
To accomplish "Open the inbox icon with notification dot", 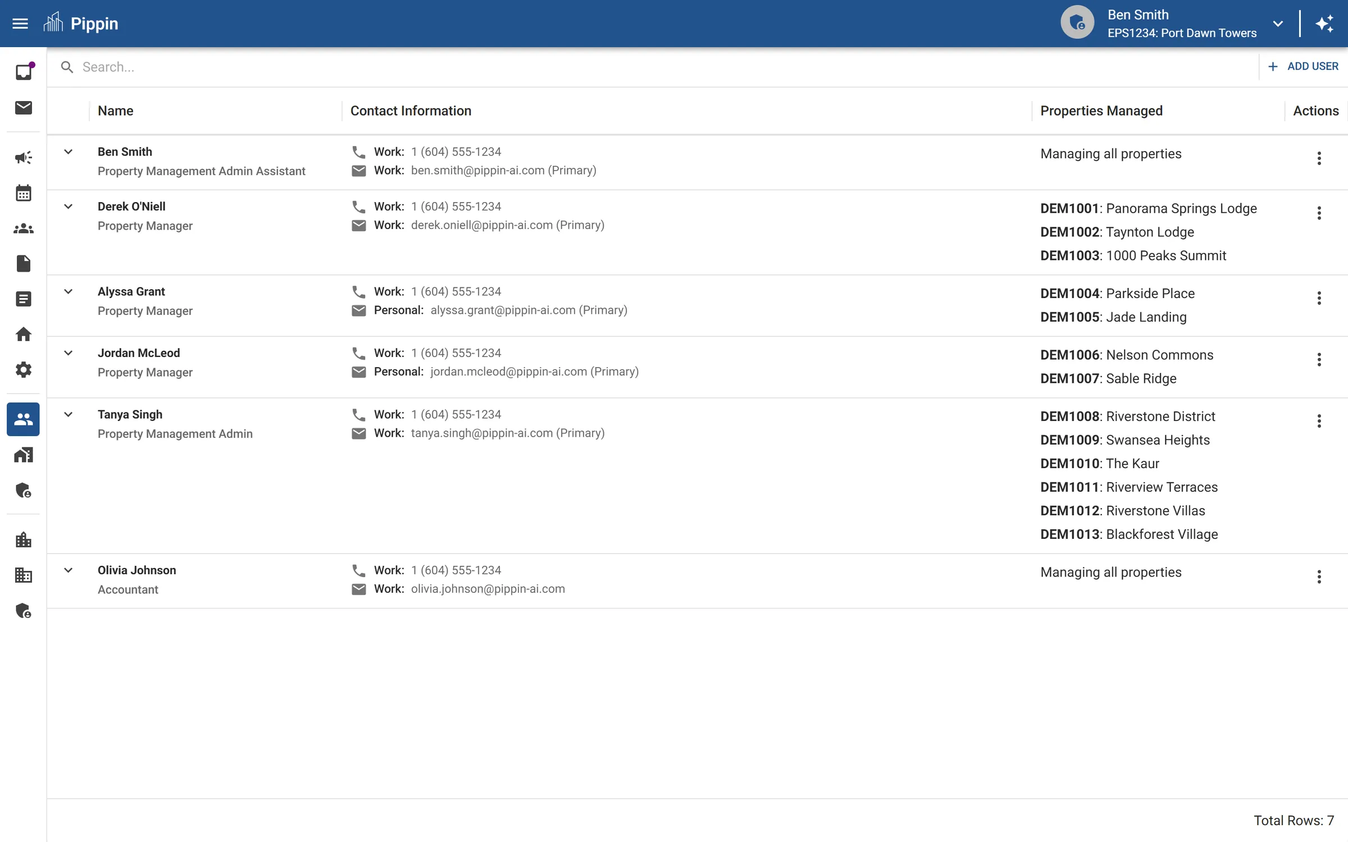I will [23, 71].
